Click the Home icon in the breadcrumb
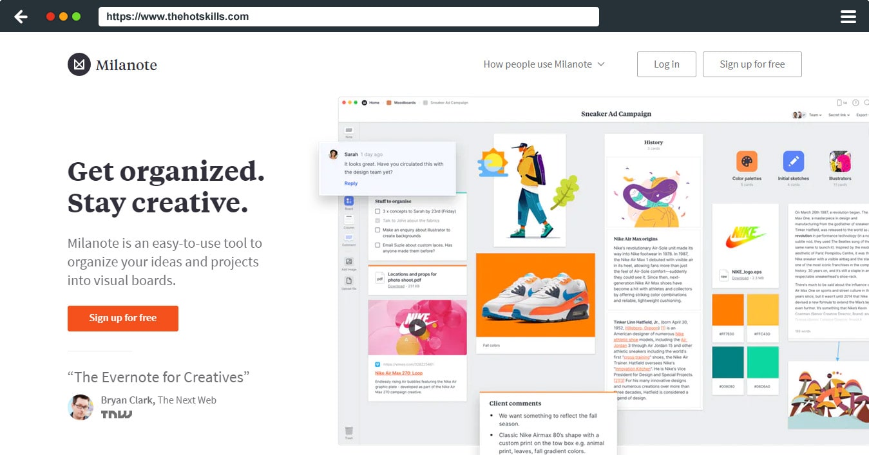 [x=365, y=103]
